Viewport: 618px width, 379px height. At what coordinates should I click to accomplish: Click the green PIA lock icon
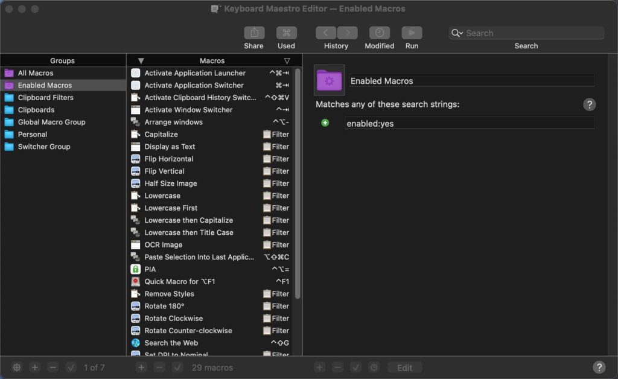(x=136, y=269)
